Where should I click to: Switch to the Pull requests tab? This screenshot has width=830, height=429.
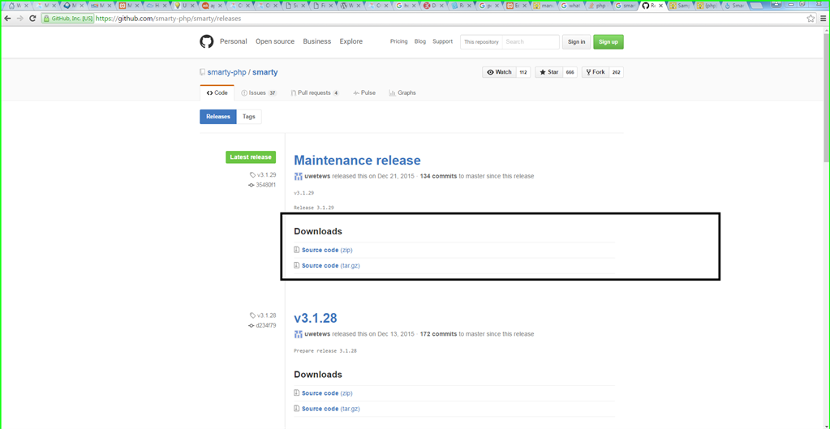click(315, 92)
